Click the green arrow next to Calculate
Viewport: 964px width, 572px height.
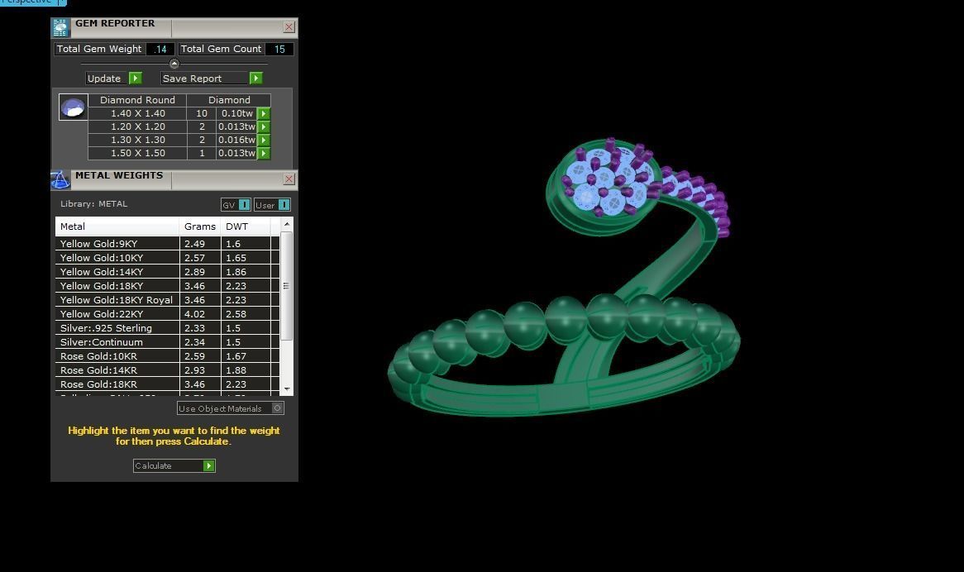click(209, 465)
